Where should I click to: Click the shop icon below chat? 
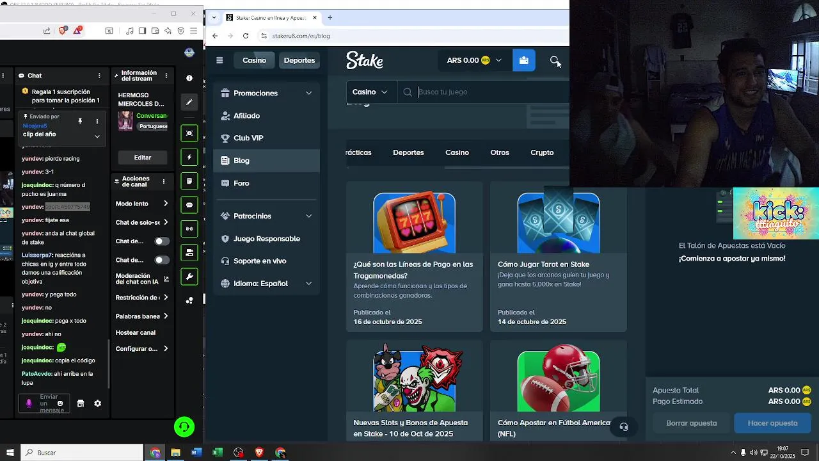(81, 403)
